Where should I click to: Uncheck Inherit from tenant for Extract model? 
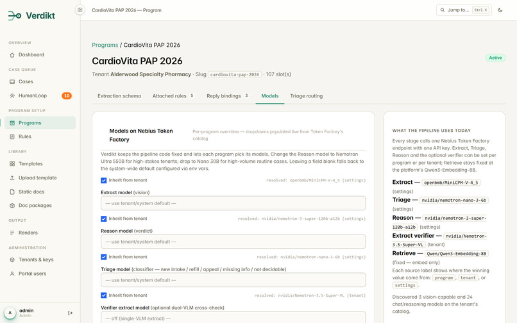click(103, 180)
